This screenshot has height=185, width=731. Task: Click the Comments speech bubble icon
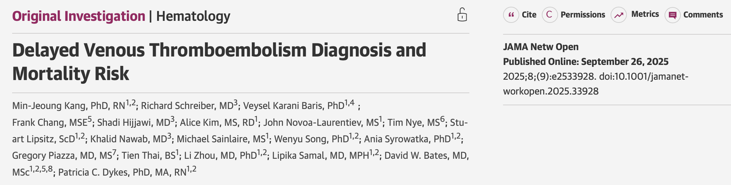coord(673,15)
